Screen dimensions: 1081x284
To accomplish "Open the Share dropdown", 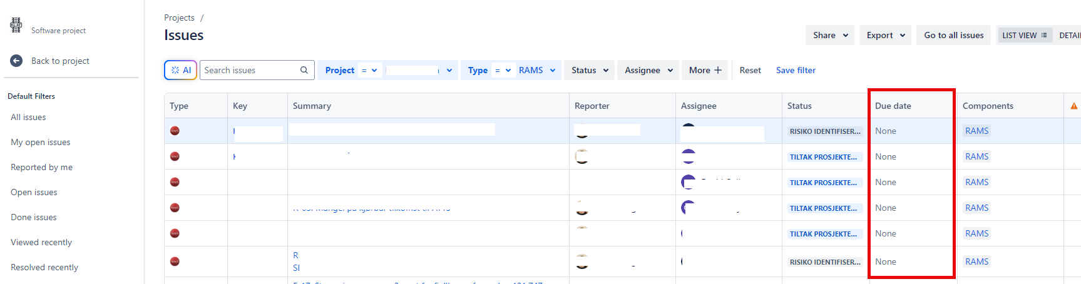I will (831, 35).
